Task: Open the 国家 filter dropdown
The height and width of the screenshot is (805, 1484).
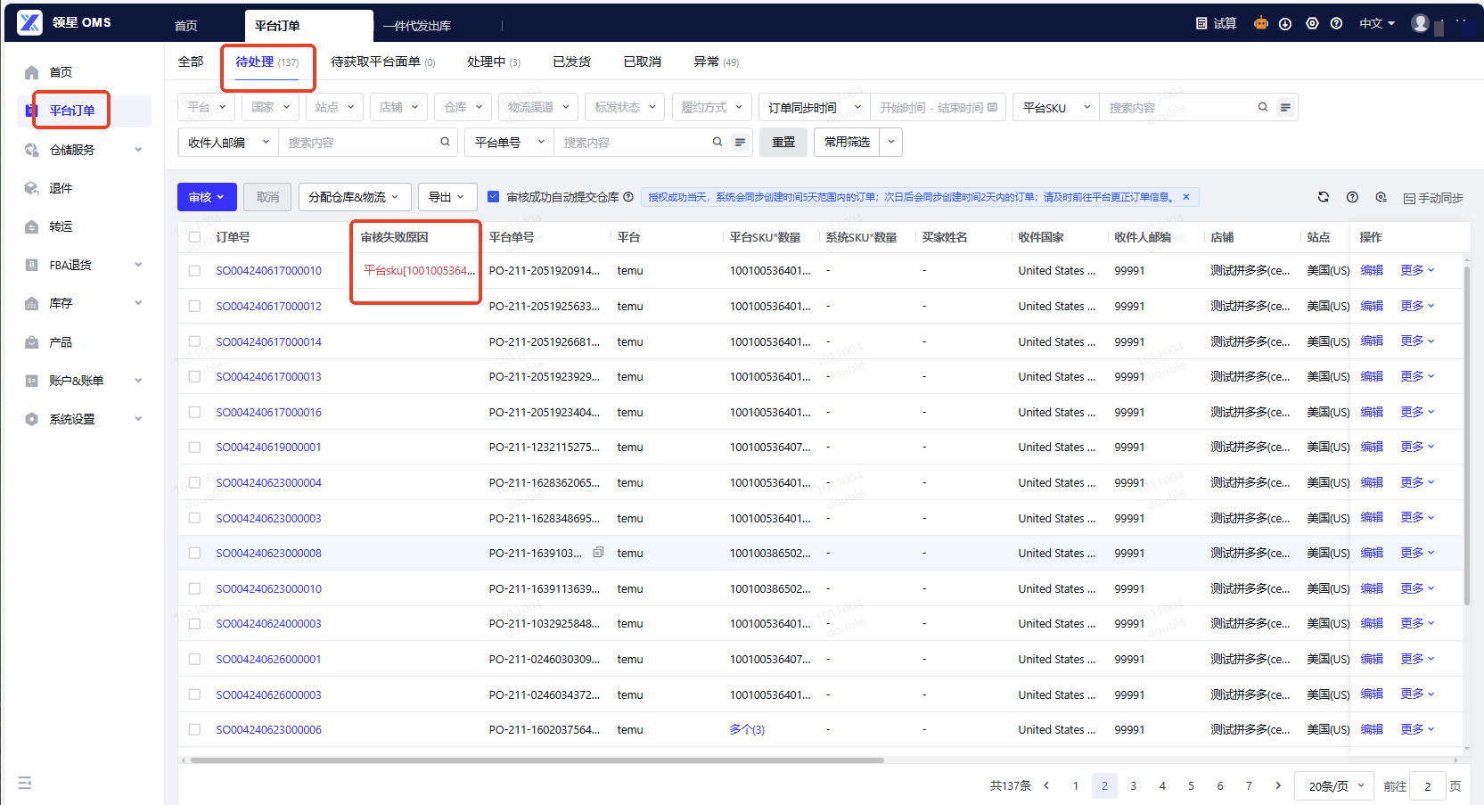Action: coord(271,107)
